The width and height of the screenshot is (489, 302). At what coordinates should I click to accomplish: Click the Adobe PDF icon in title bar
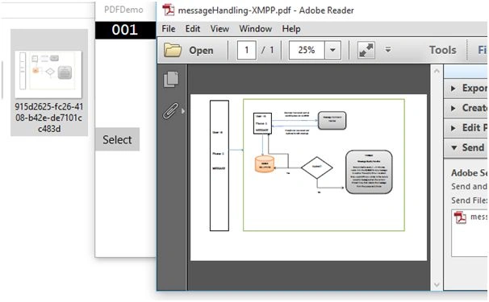point(169,10)
